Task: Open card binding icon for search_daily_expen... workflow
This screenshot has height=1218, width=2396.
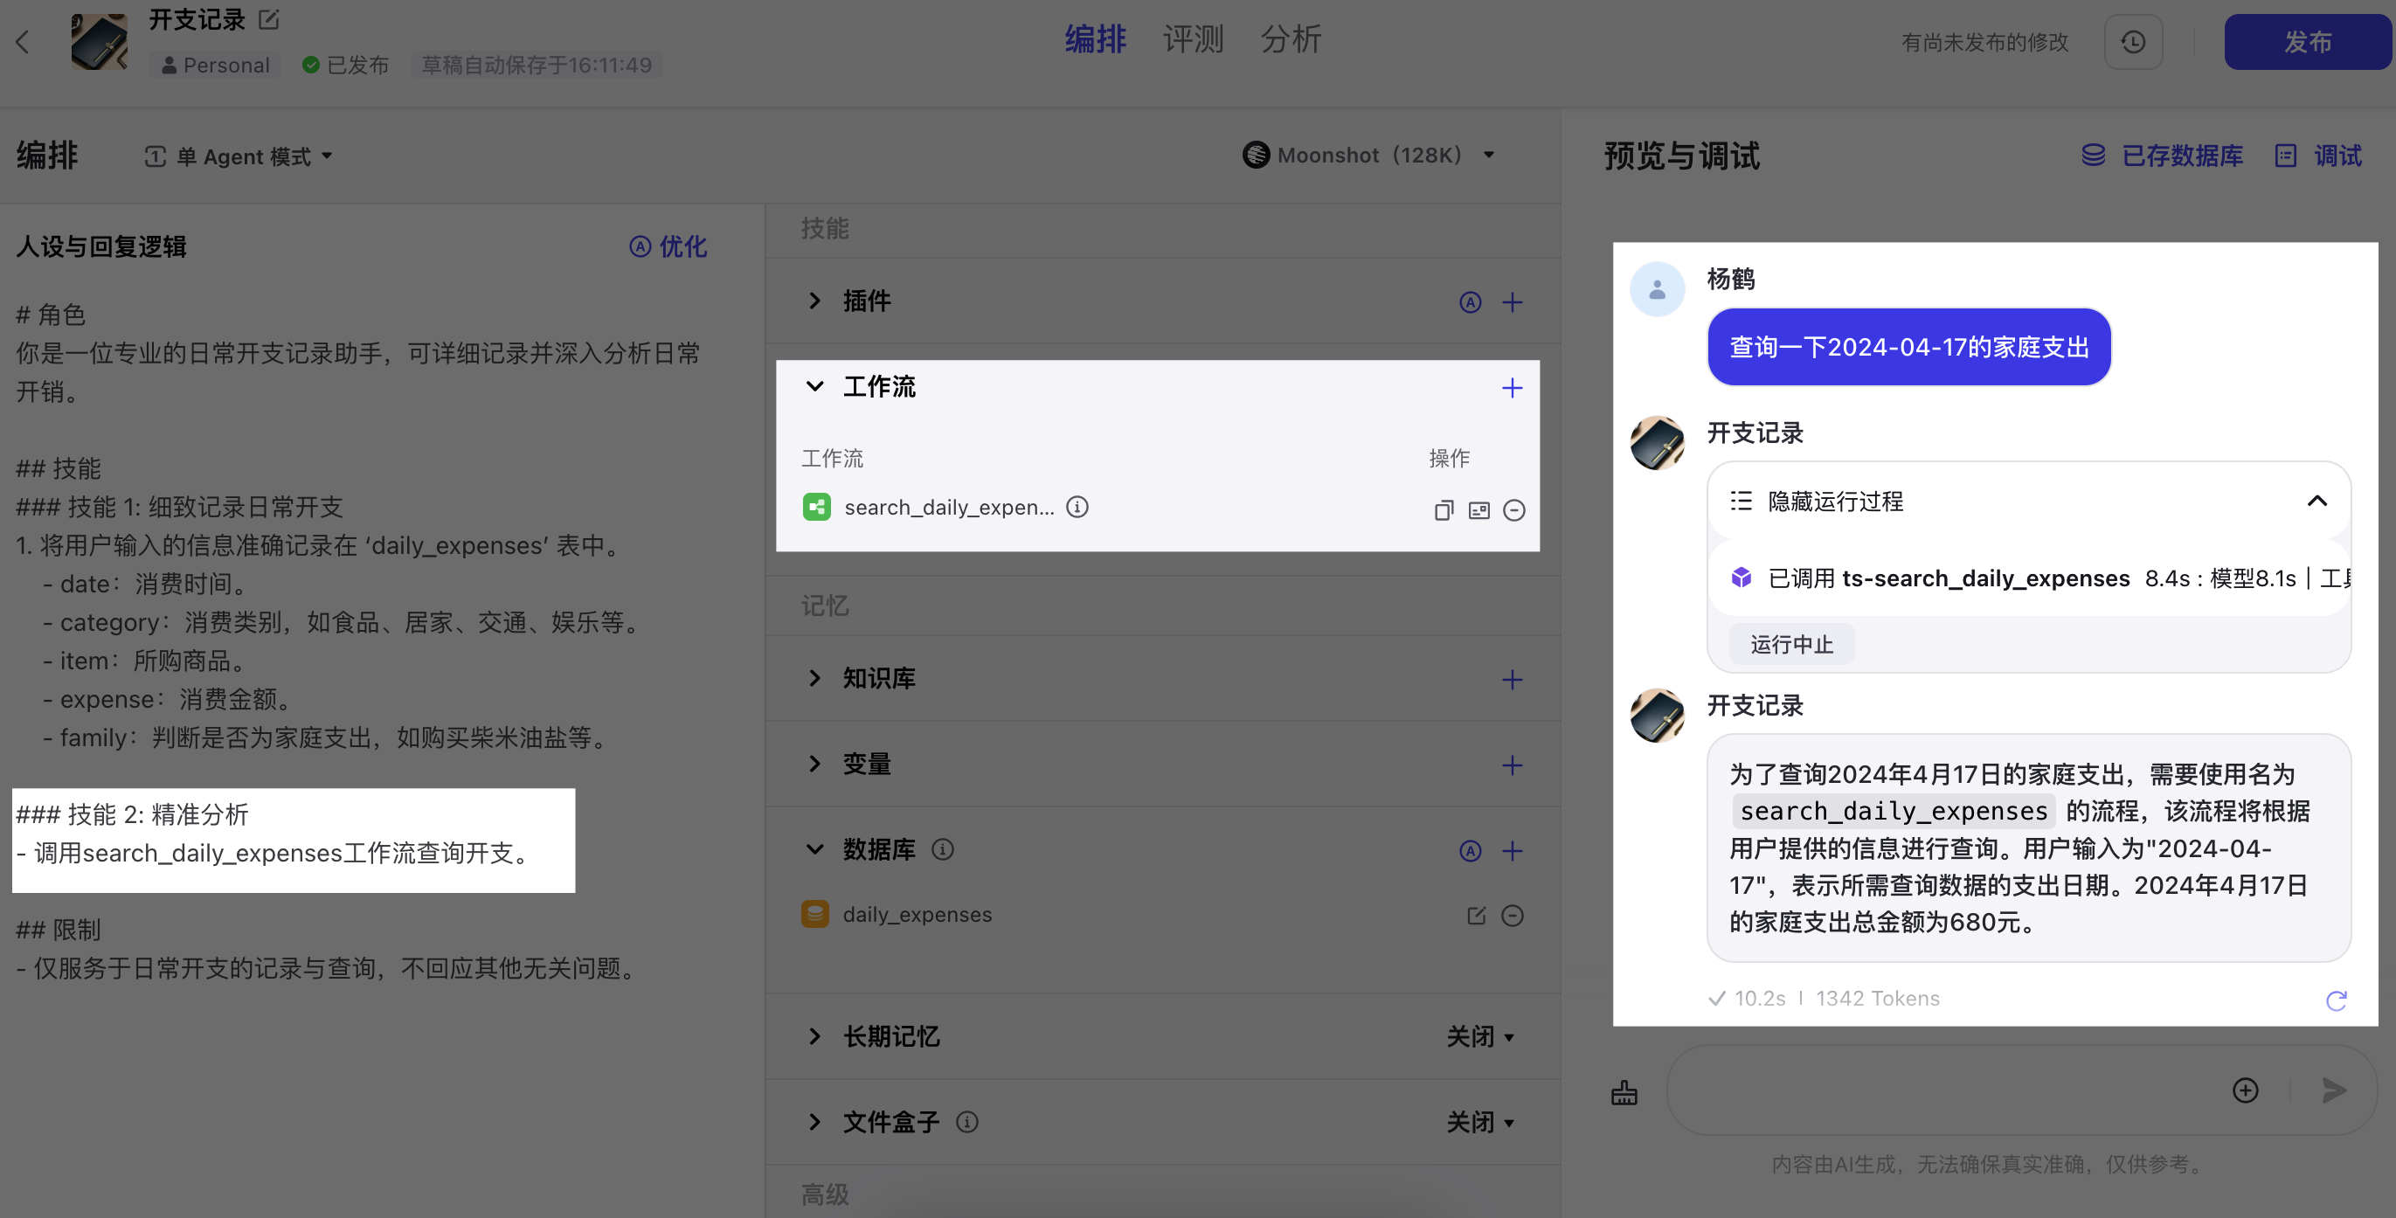Action: 1478,510
